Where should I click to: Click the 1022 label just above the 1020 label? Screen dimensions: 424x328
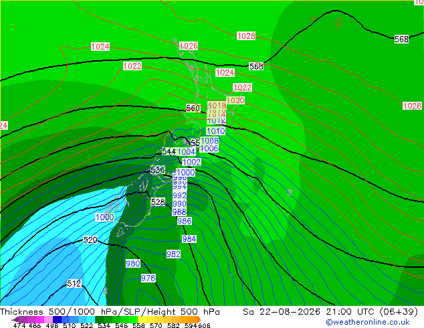coord(242,88)
